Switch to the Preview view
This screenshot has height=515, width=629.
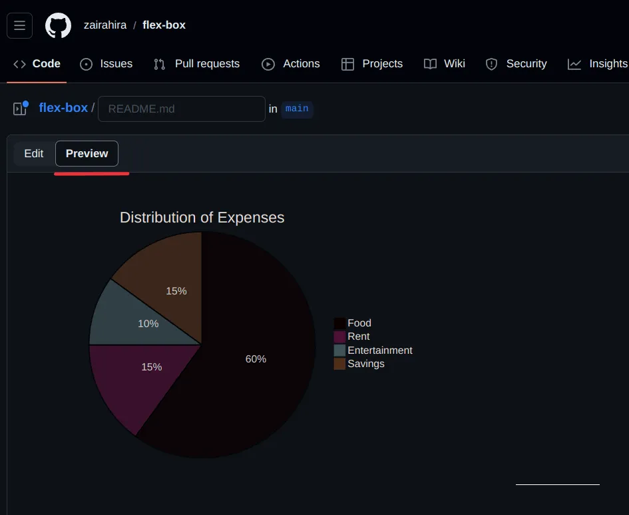pos(87,154)
